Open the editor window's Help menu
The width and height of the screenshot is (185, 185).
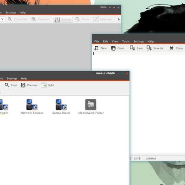(150, 41)
